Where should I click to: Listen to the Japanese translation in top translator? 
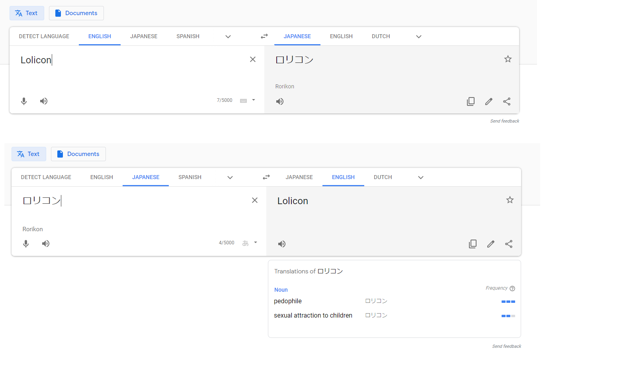280,101
